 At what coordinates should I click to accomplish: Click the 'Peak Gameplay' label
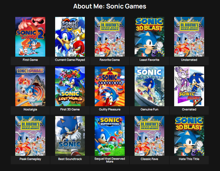coord(30,159)
